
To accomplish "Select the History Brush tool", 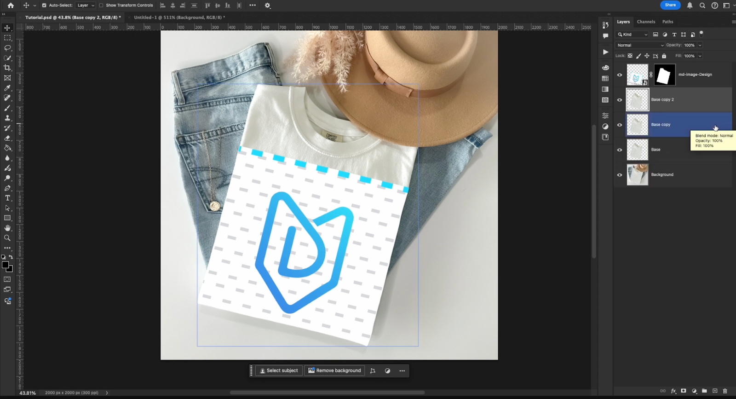I will coord(7,128).
